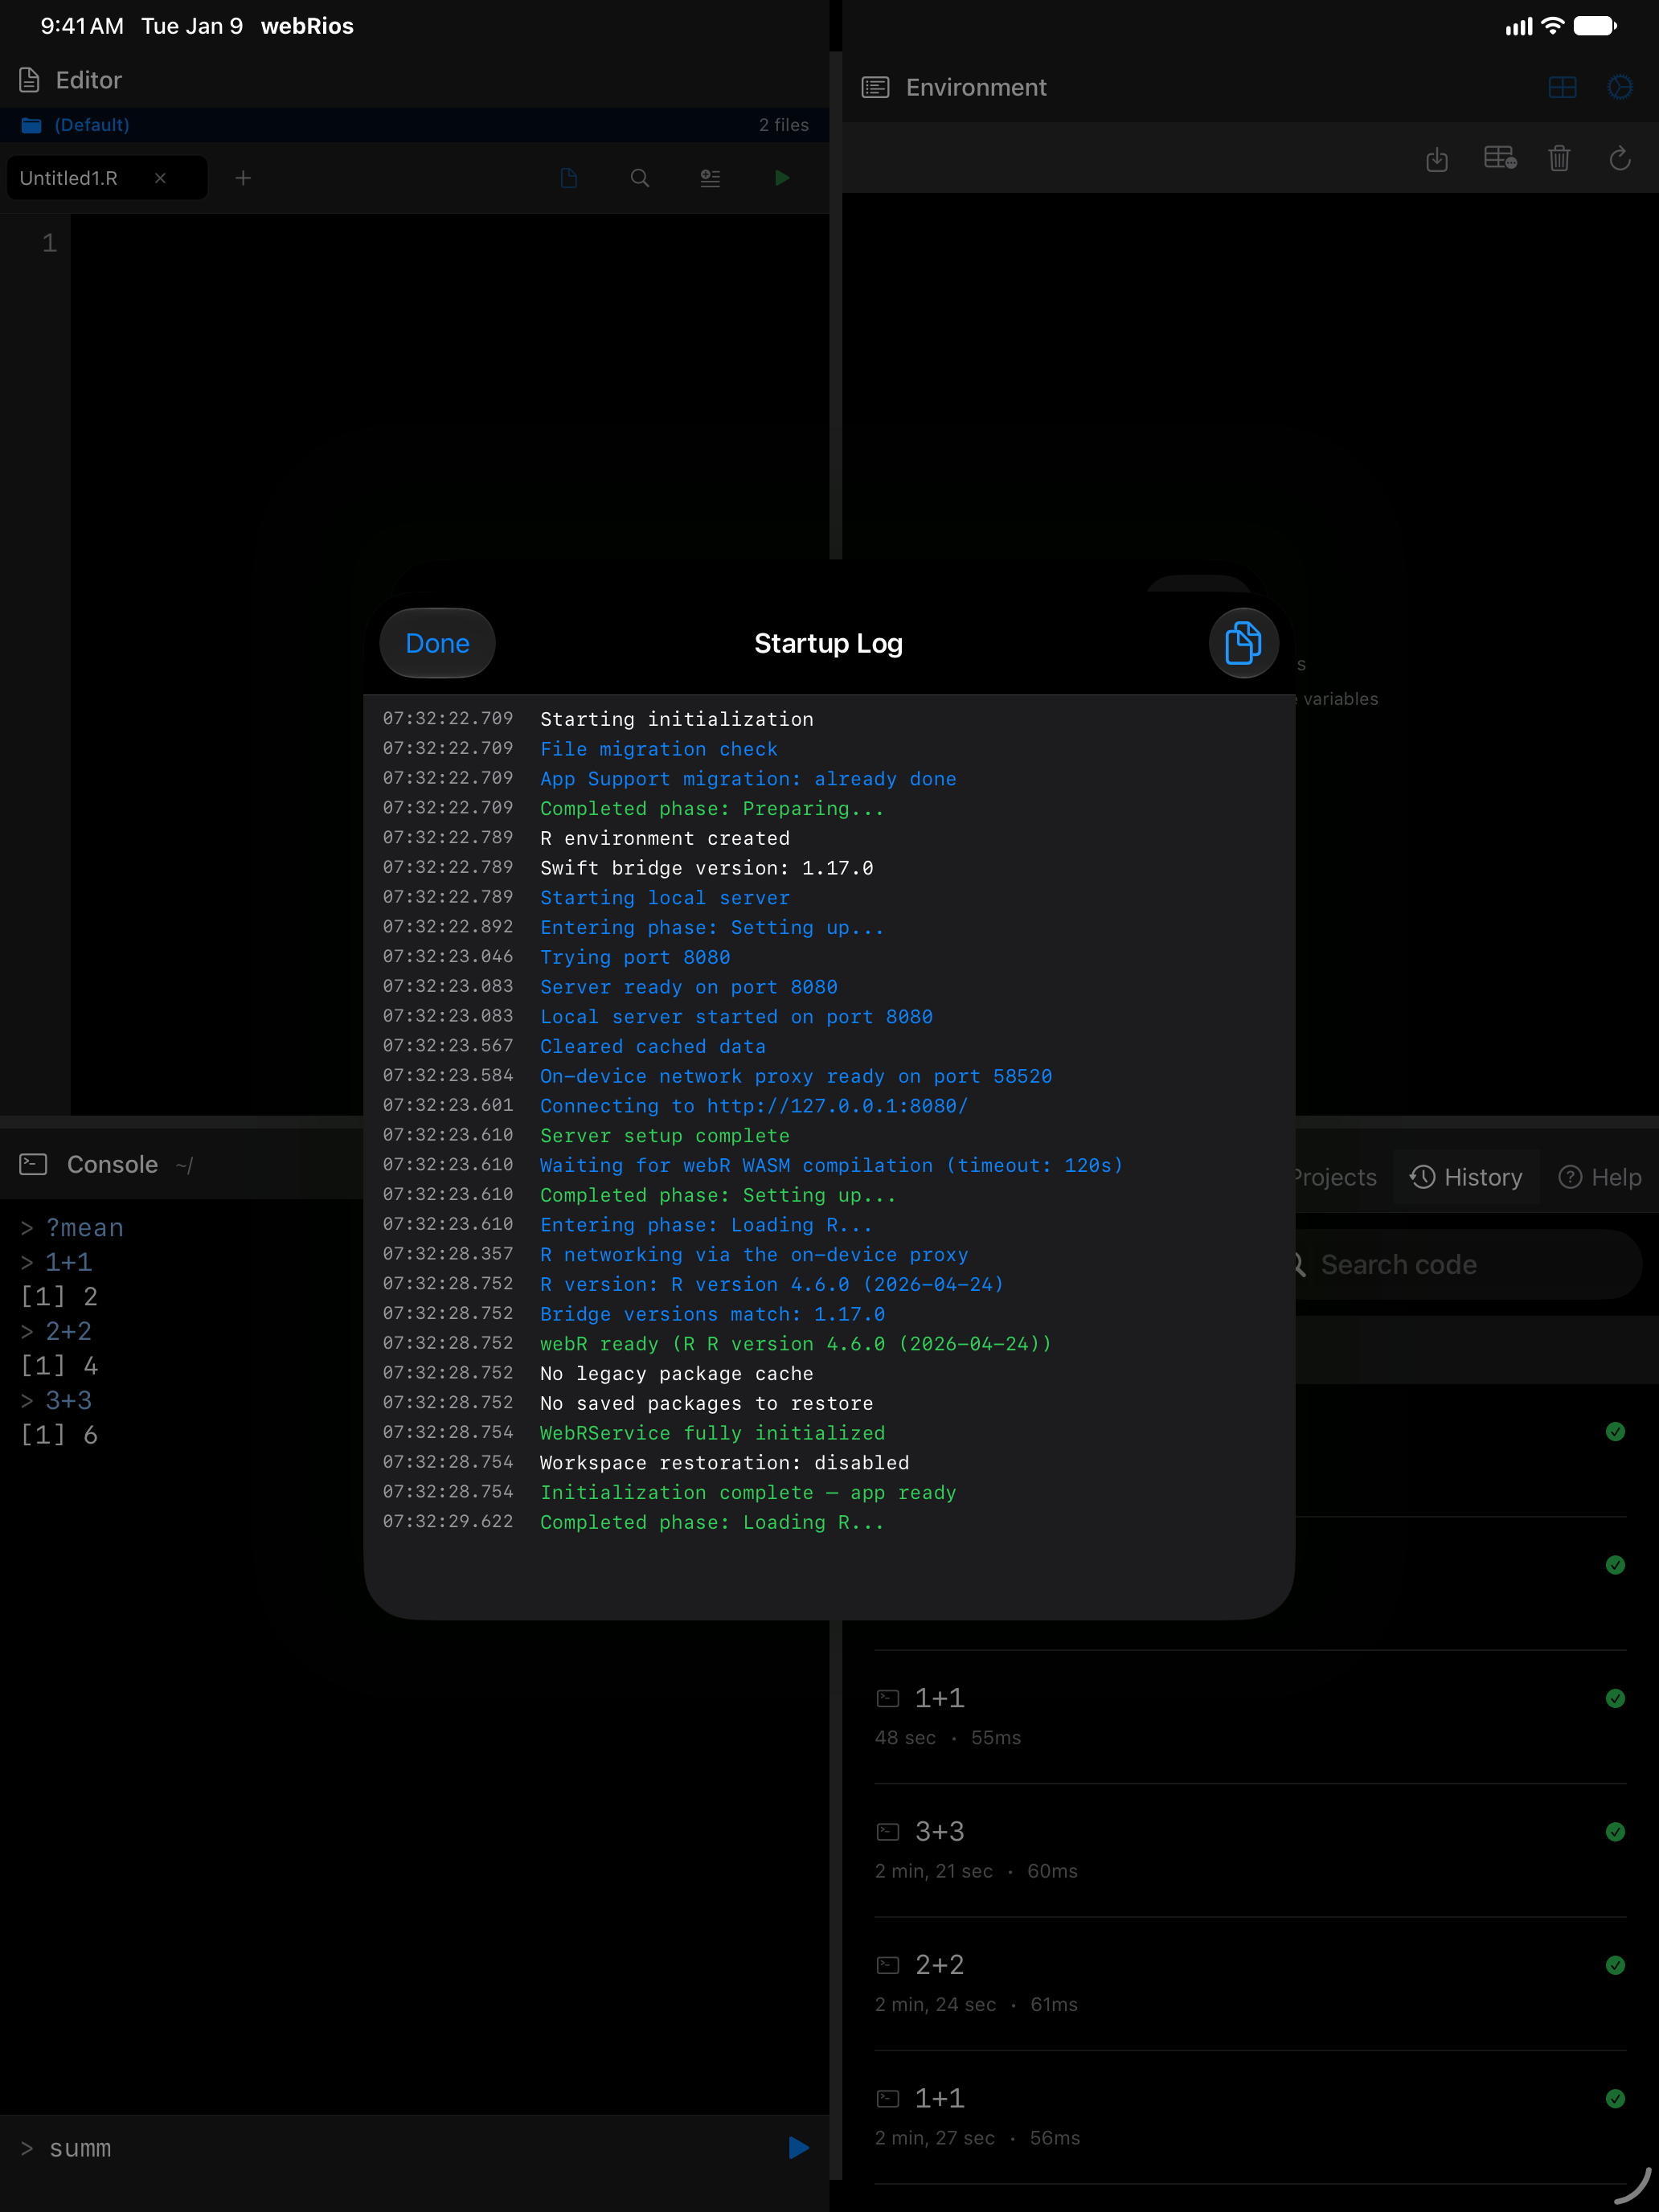Close the Untitled1.R tab
1659x2212 pixels.
pos(160,178)
